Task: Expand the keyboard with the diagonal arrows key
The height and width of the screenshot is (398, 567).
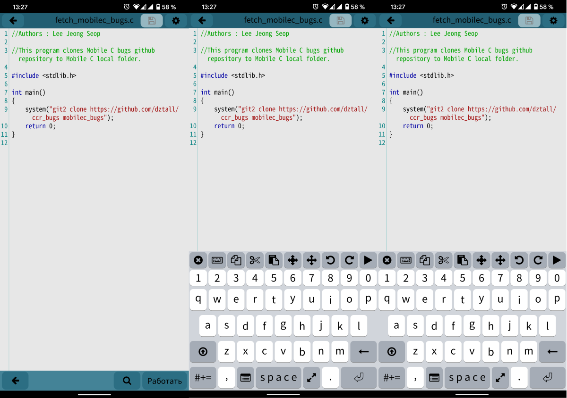Action: coord(311,377)
